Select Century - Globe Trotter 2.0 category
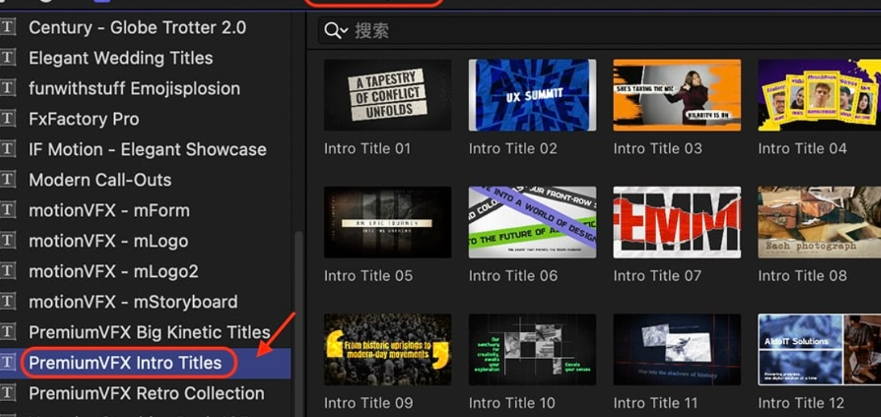 click(137, 28)
